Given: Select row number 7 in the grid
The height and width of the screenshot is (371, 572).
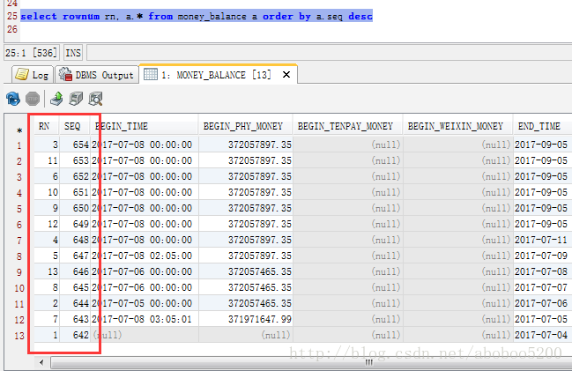Looking at the screenshot, I should pos(19,241).
